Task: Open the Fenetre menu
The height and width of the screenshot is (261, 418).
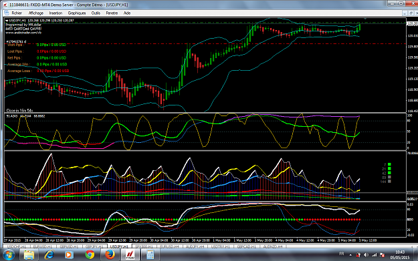Action: (x=112, y=13)
